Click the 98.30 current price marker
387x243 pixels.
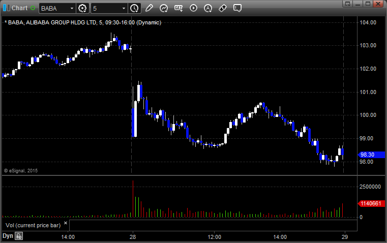371,155
